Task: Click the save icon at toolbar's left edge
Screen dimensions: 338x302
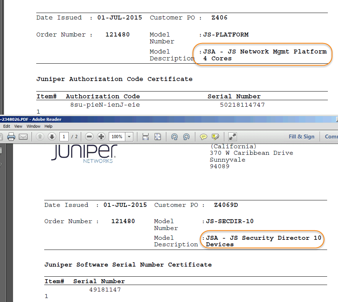Action: pos(1,137)
